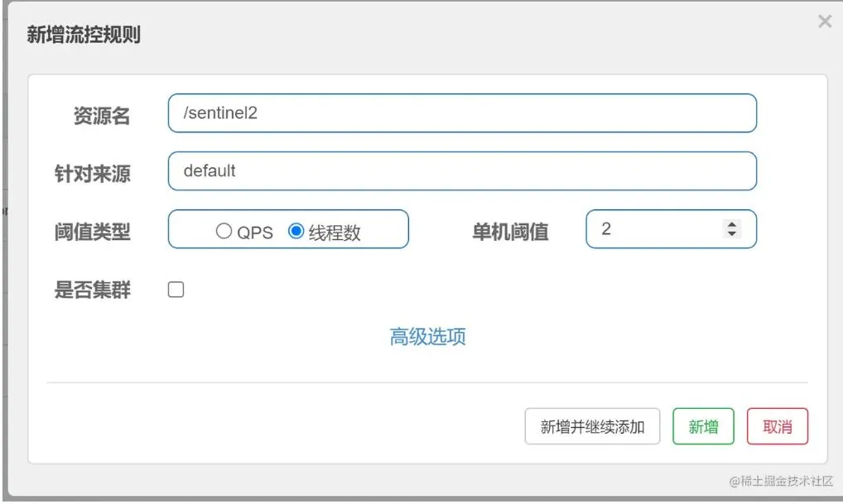Click the 单机阈值 number field

click(x=671, y=229)
